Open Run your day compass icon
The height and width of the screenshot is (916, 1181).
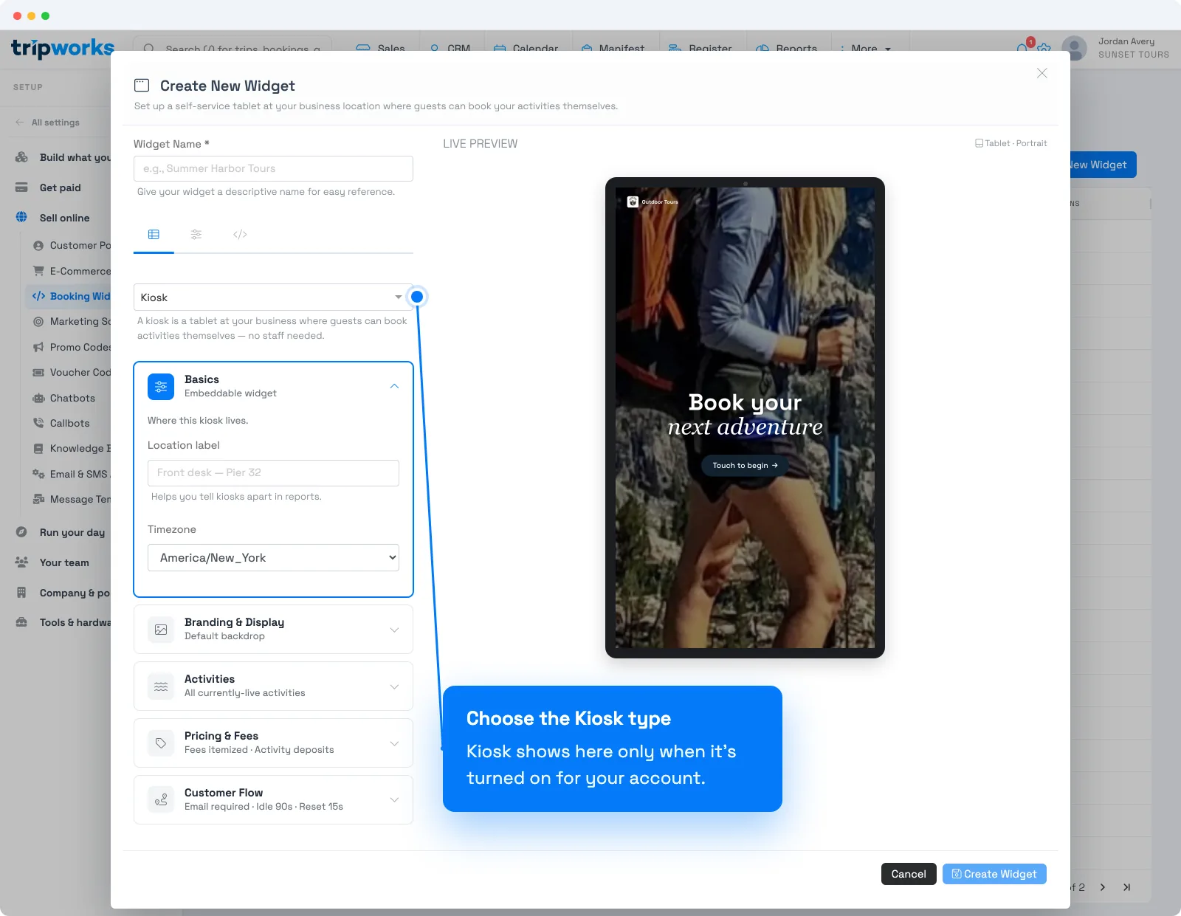click(21, 532)
